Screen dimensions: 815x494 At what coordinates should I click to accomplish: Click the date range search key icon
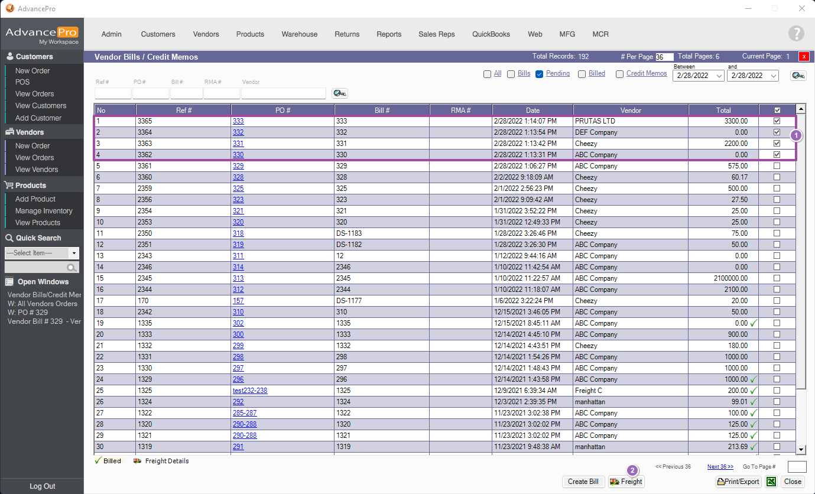(x=798, y=76)
